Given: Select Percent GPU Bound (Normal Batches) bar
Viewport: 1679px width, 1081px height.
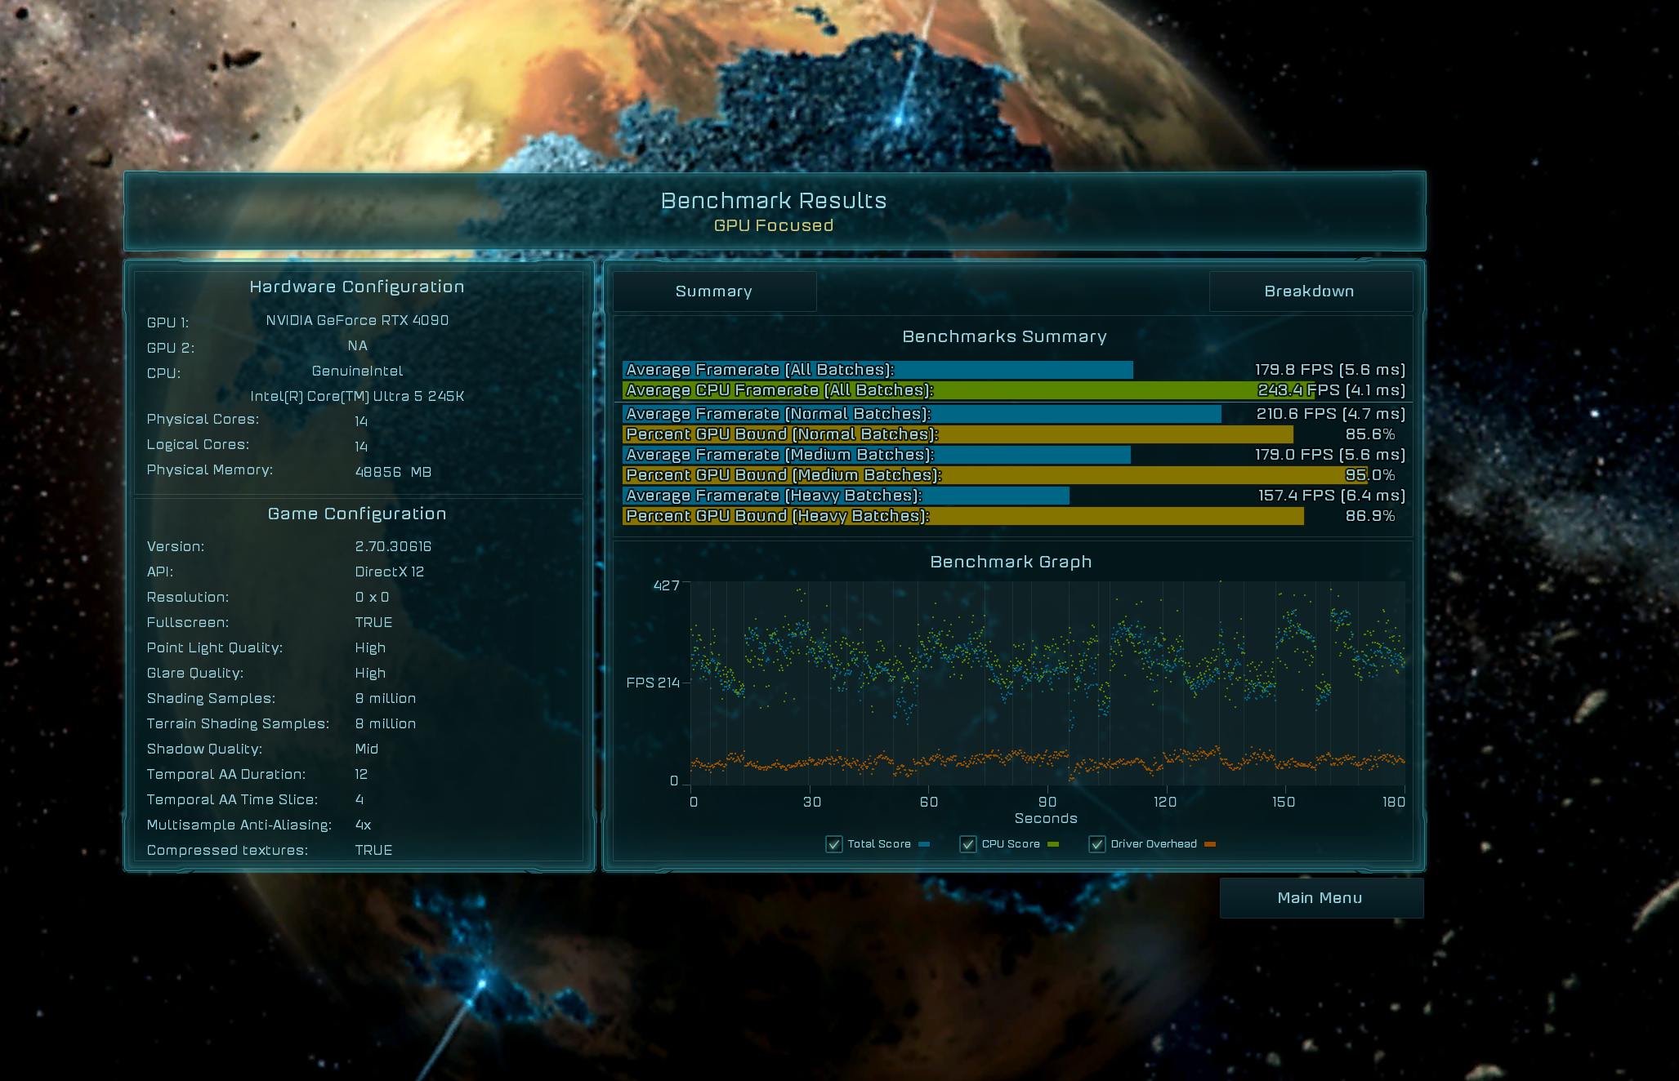Looking at the screenshot, I should [958, 434].
